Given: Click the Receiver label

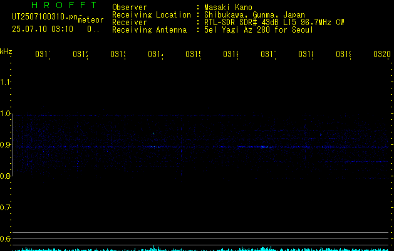Looking at the screenshot, I should 130,23.
